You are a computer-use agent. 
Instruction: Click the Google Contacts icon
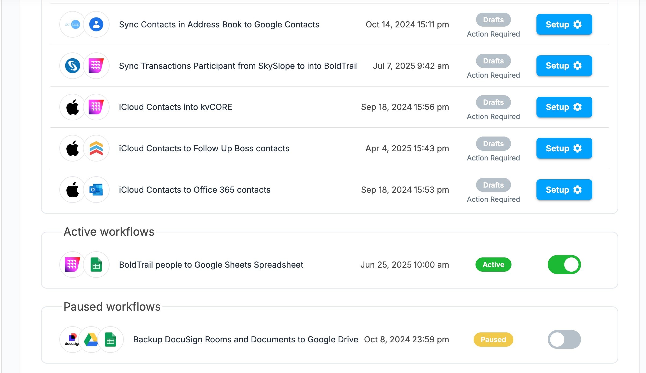coord(96,24)
